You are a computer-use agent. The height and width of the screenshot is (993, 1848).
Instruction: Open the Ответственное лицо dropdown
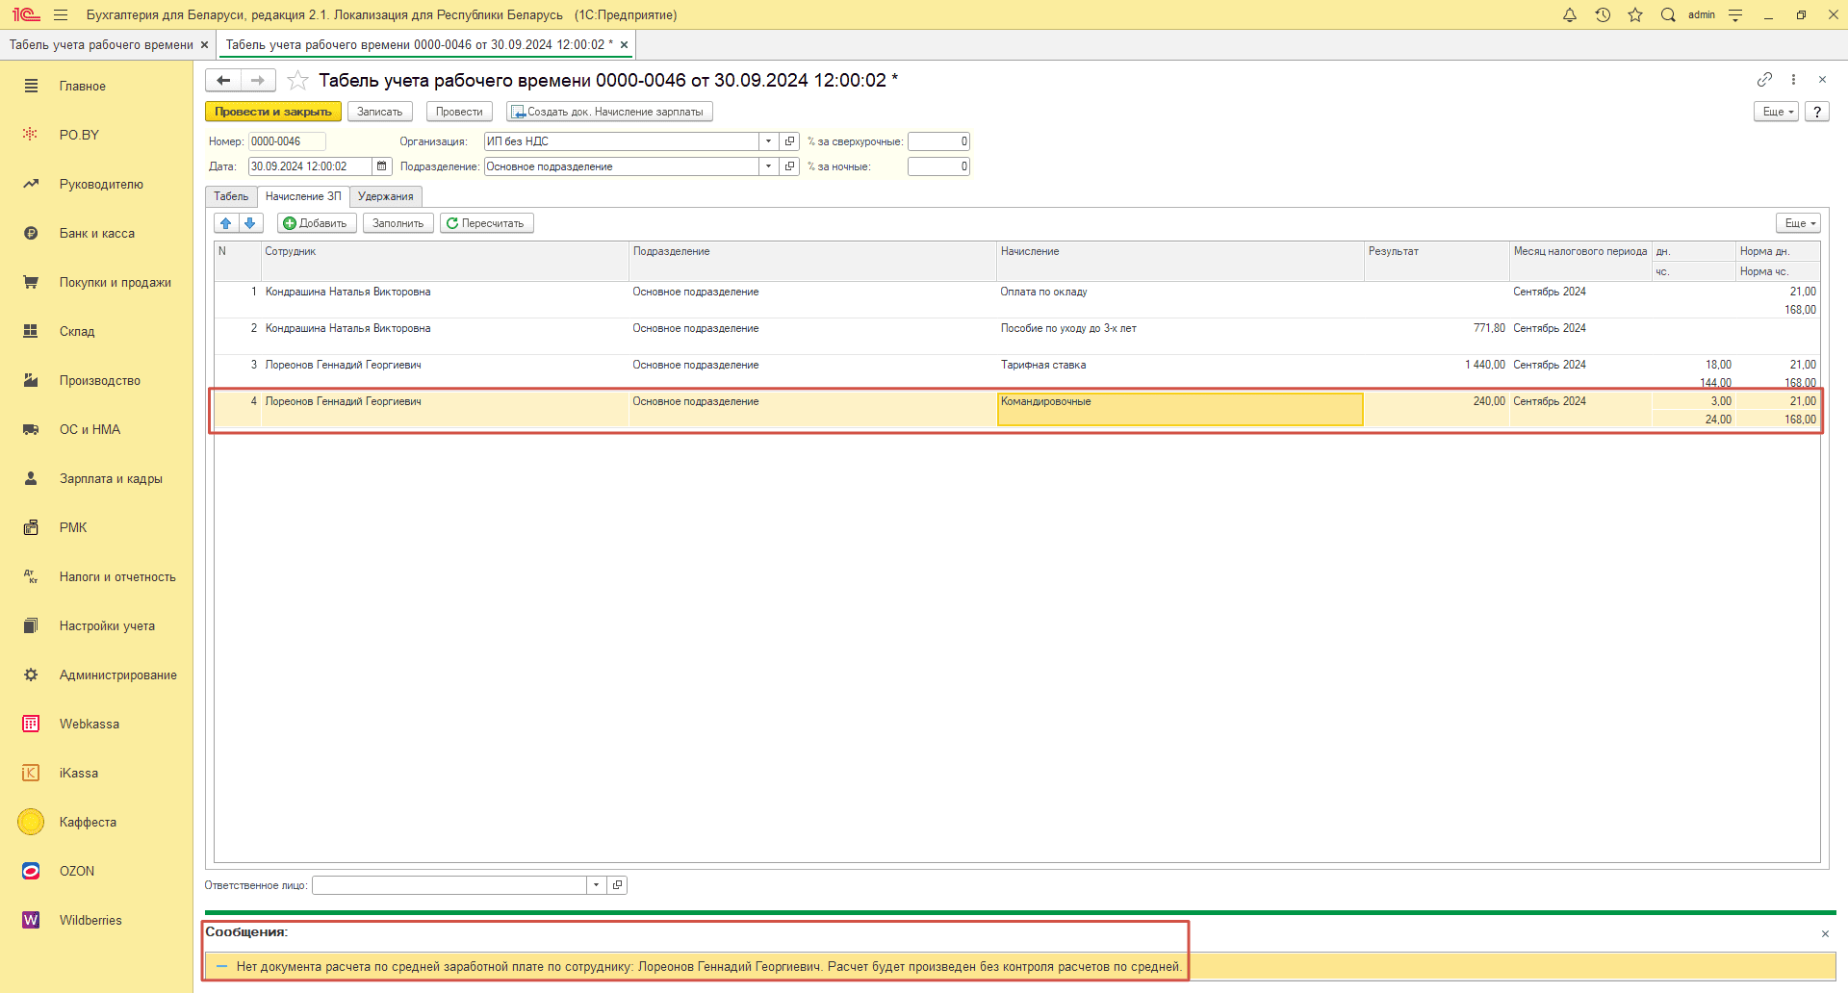pyautogui.click(x=596, y=885)
